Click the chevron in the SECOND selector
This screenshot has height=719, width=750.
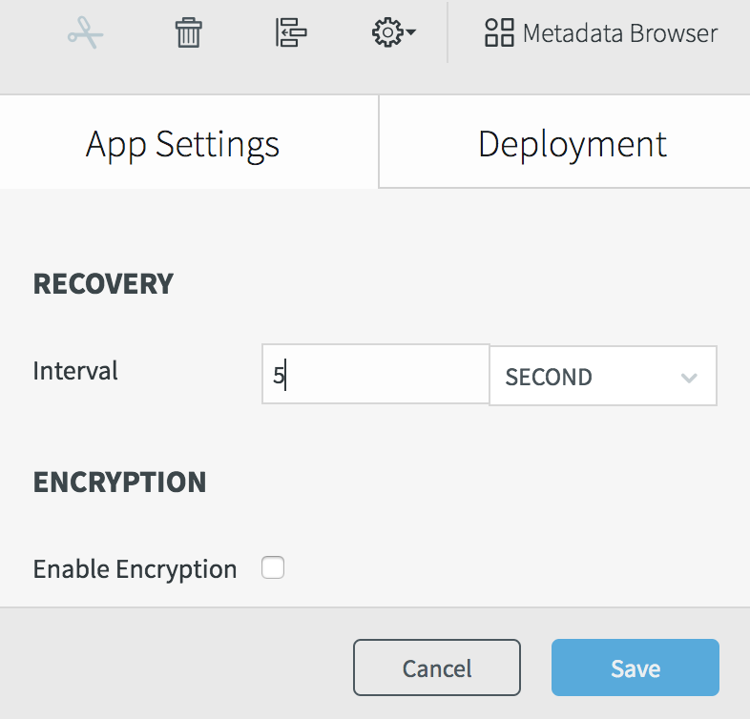pos(689,378)
